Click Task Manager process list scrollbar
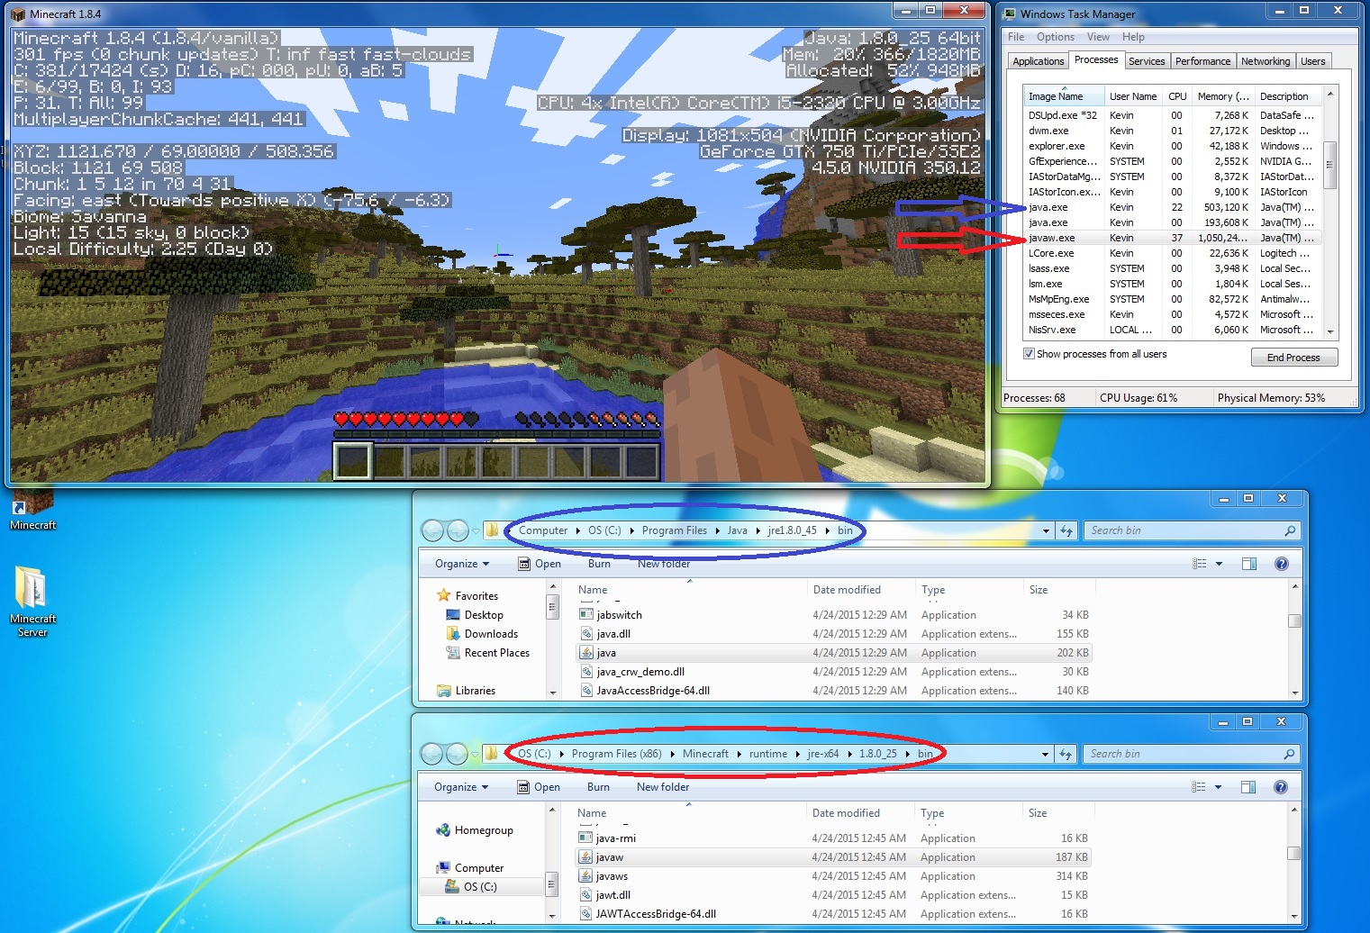The height and width of the screenshot is (933, 1370). [x=1330, y=165]
